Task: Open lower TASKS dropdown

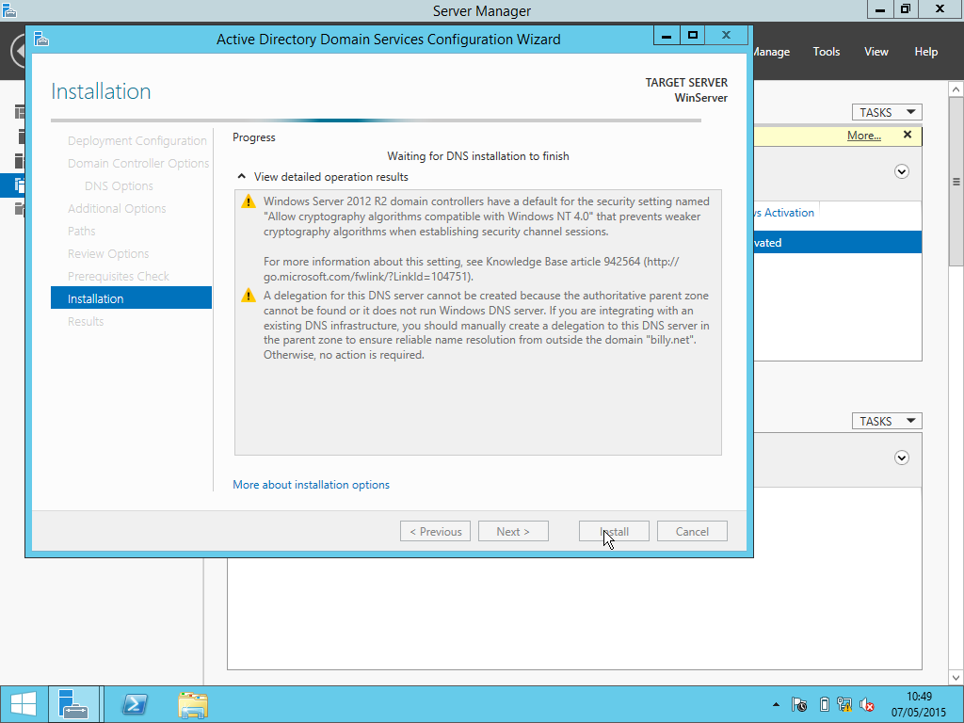Action: [887, 421]
